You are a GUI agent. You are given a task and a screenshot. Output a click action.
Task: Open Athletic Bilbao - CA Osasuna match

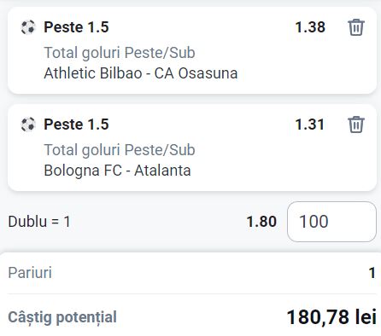141,73
